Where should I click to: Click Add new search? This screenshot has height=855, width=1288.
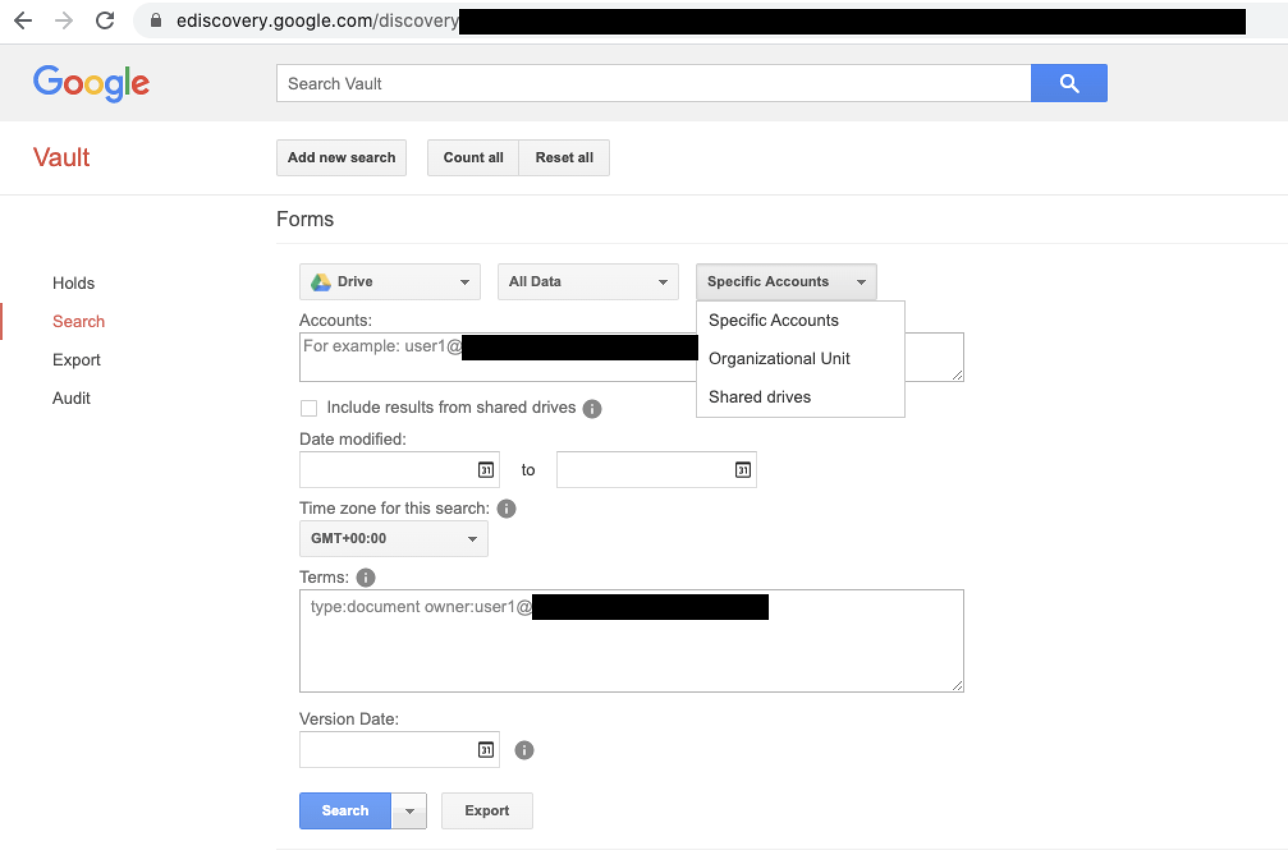point(341,157)
